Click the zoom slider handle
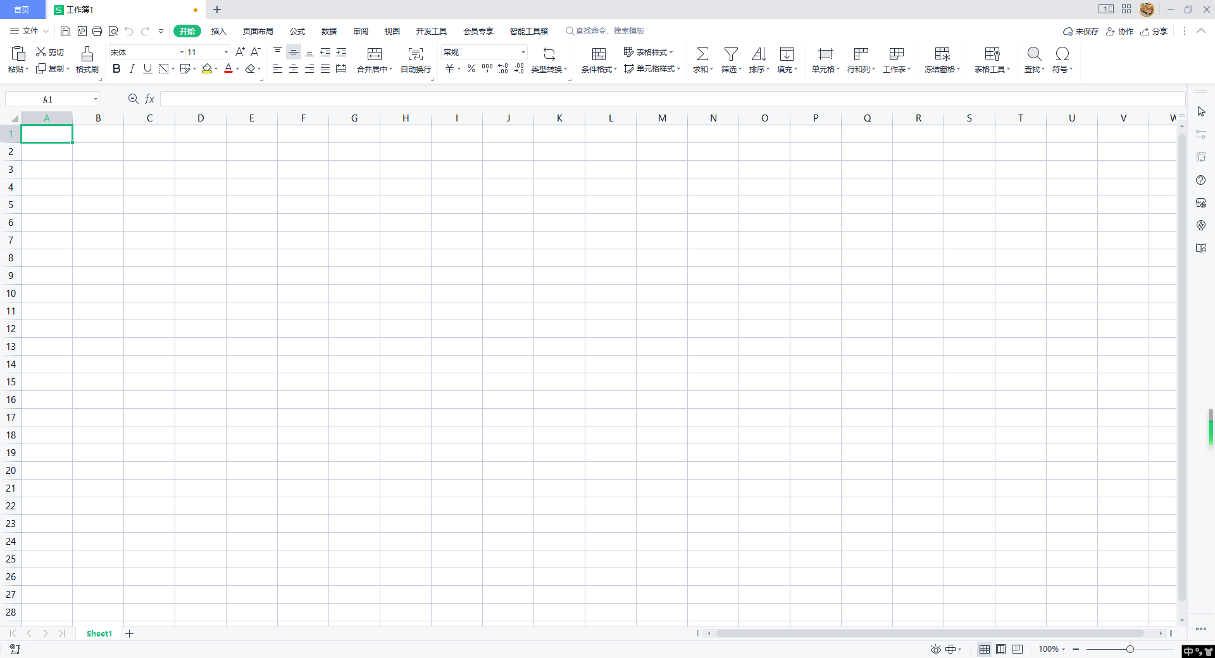Image resolution: width=1215 pixels, height=658 pixels. point(1130,649)
